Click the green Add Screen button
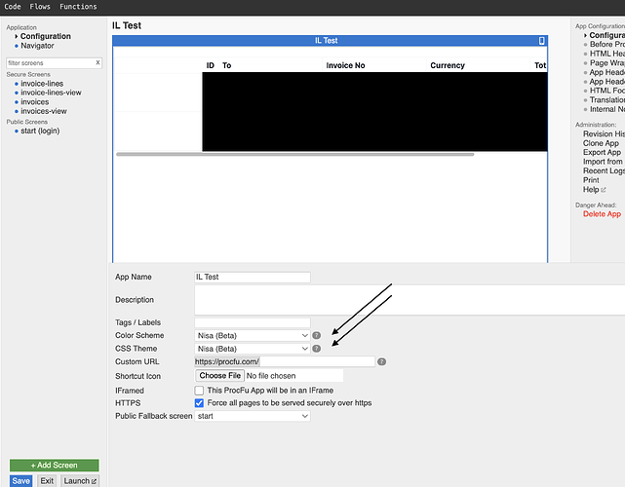The height and width of the screenshot is (487, 625). (x=55, y=466)
